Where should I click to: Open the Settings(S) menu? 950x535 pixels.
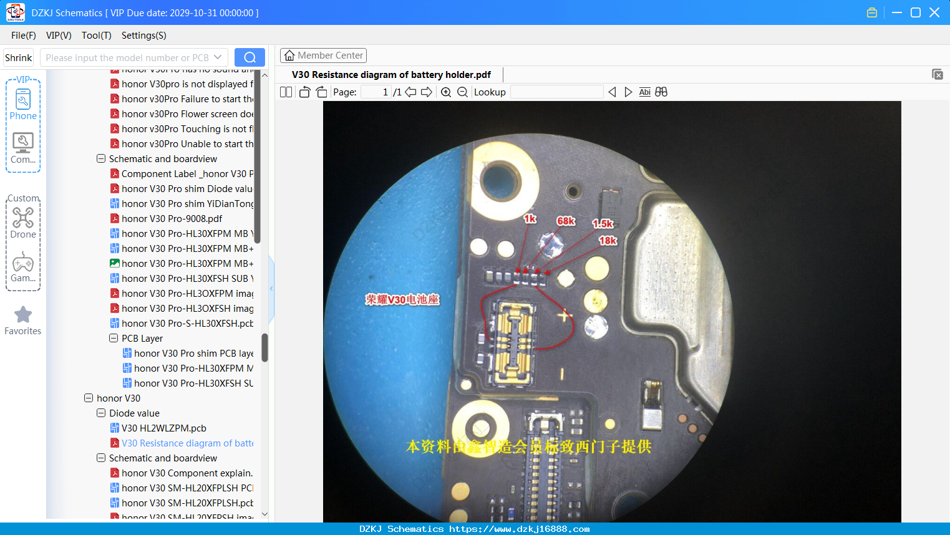click(x=144, y=36)
